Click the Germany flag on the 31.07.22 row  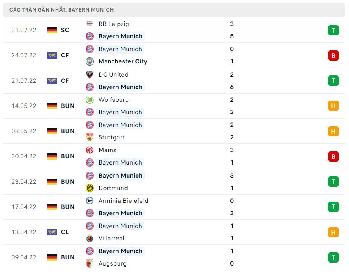point(53,30)
